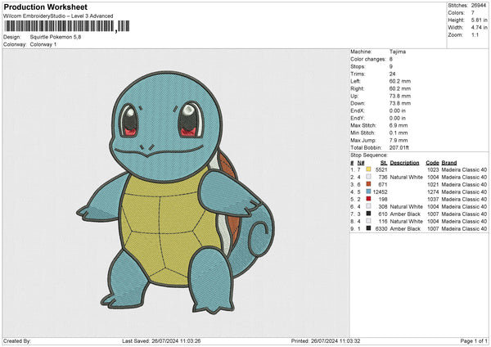
Task: Click the white swatch with 736 stitches
Action: pos(369,176)
